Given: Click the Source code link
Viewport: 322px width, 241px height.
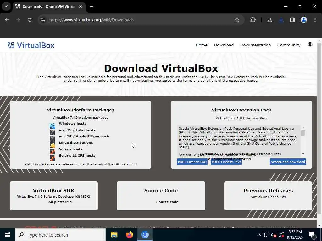Looking at the screenshot, I should pos(167,202).
